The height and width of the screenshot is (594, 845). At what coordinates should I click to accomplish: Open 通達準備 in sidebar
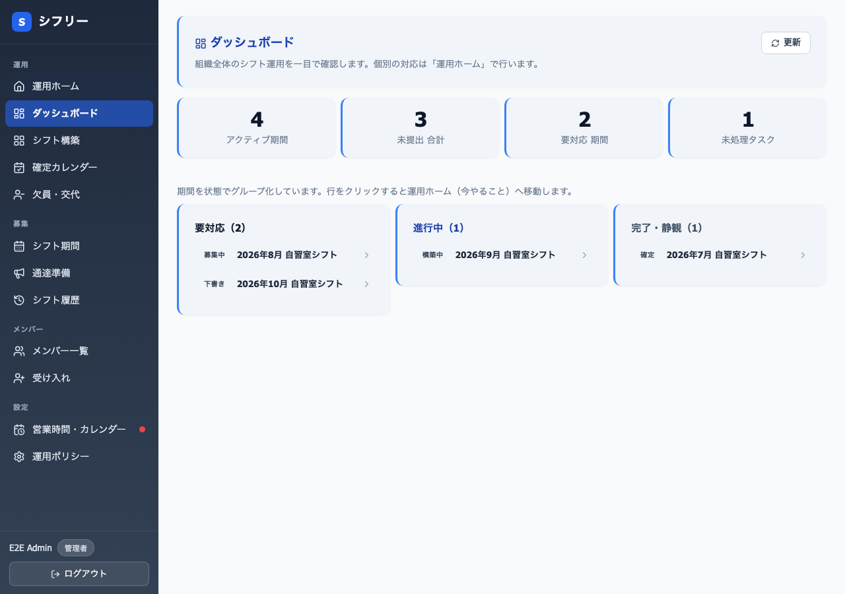79,273
